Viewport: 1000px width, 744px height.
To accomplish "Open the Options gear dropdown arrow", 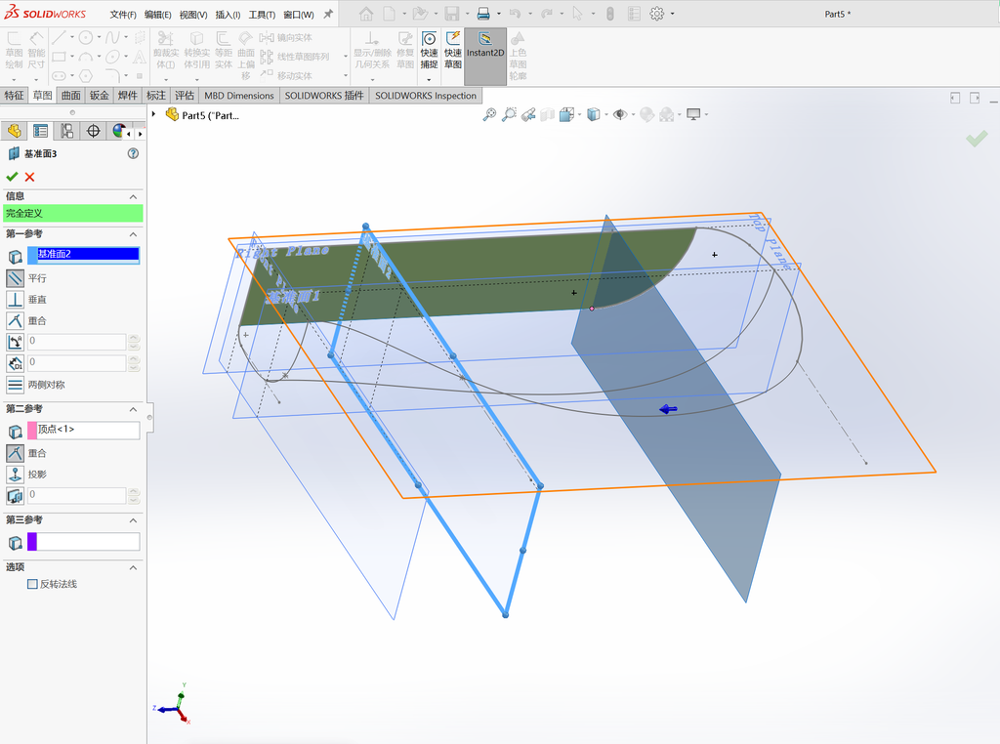I will point(672,14).
